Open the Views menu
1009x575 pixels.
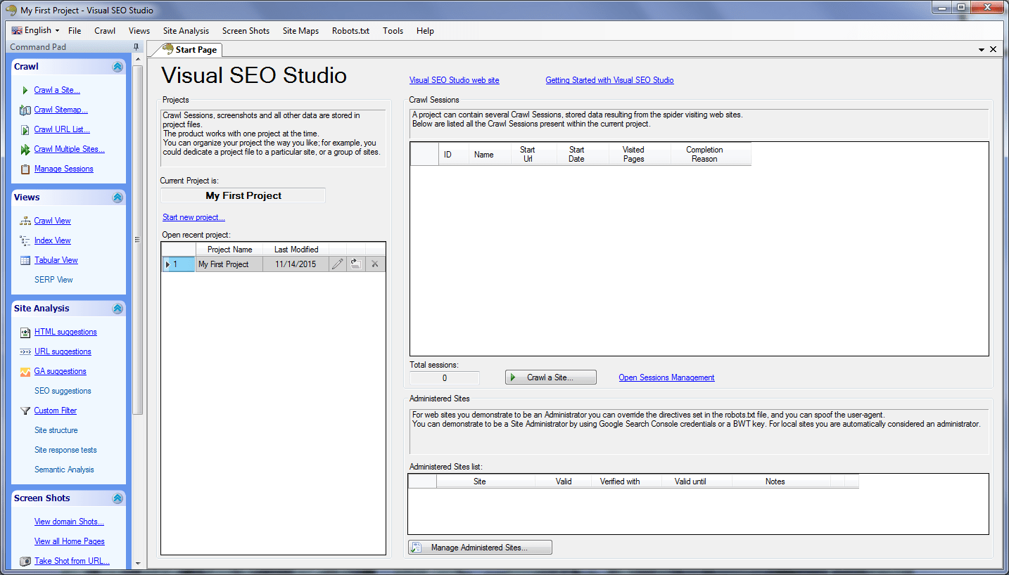139,30
